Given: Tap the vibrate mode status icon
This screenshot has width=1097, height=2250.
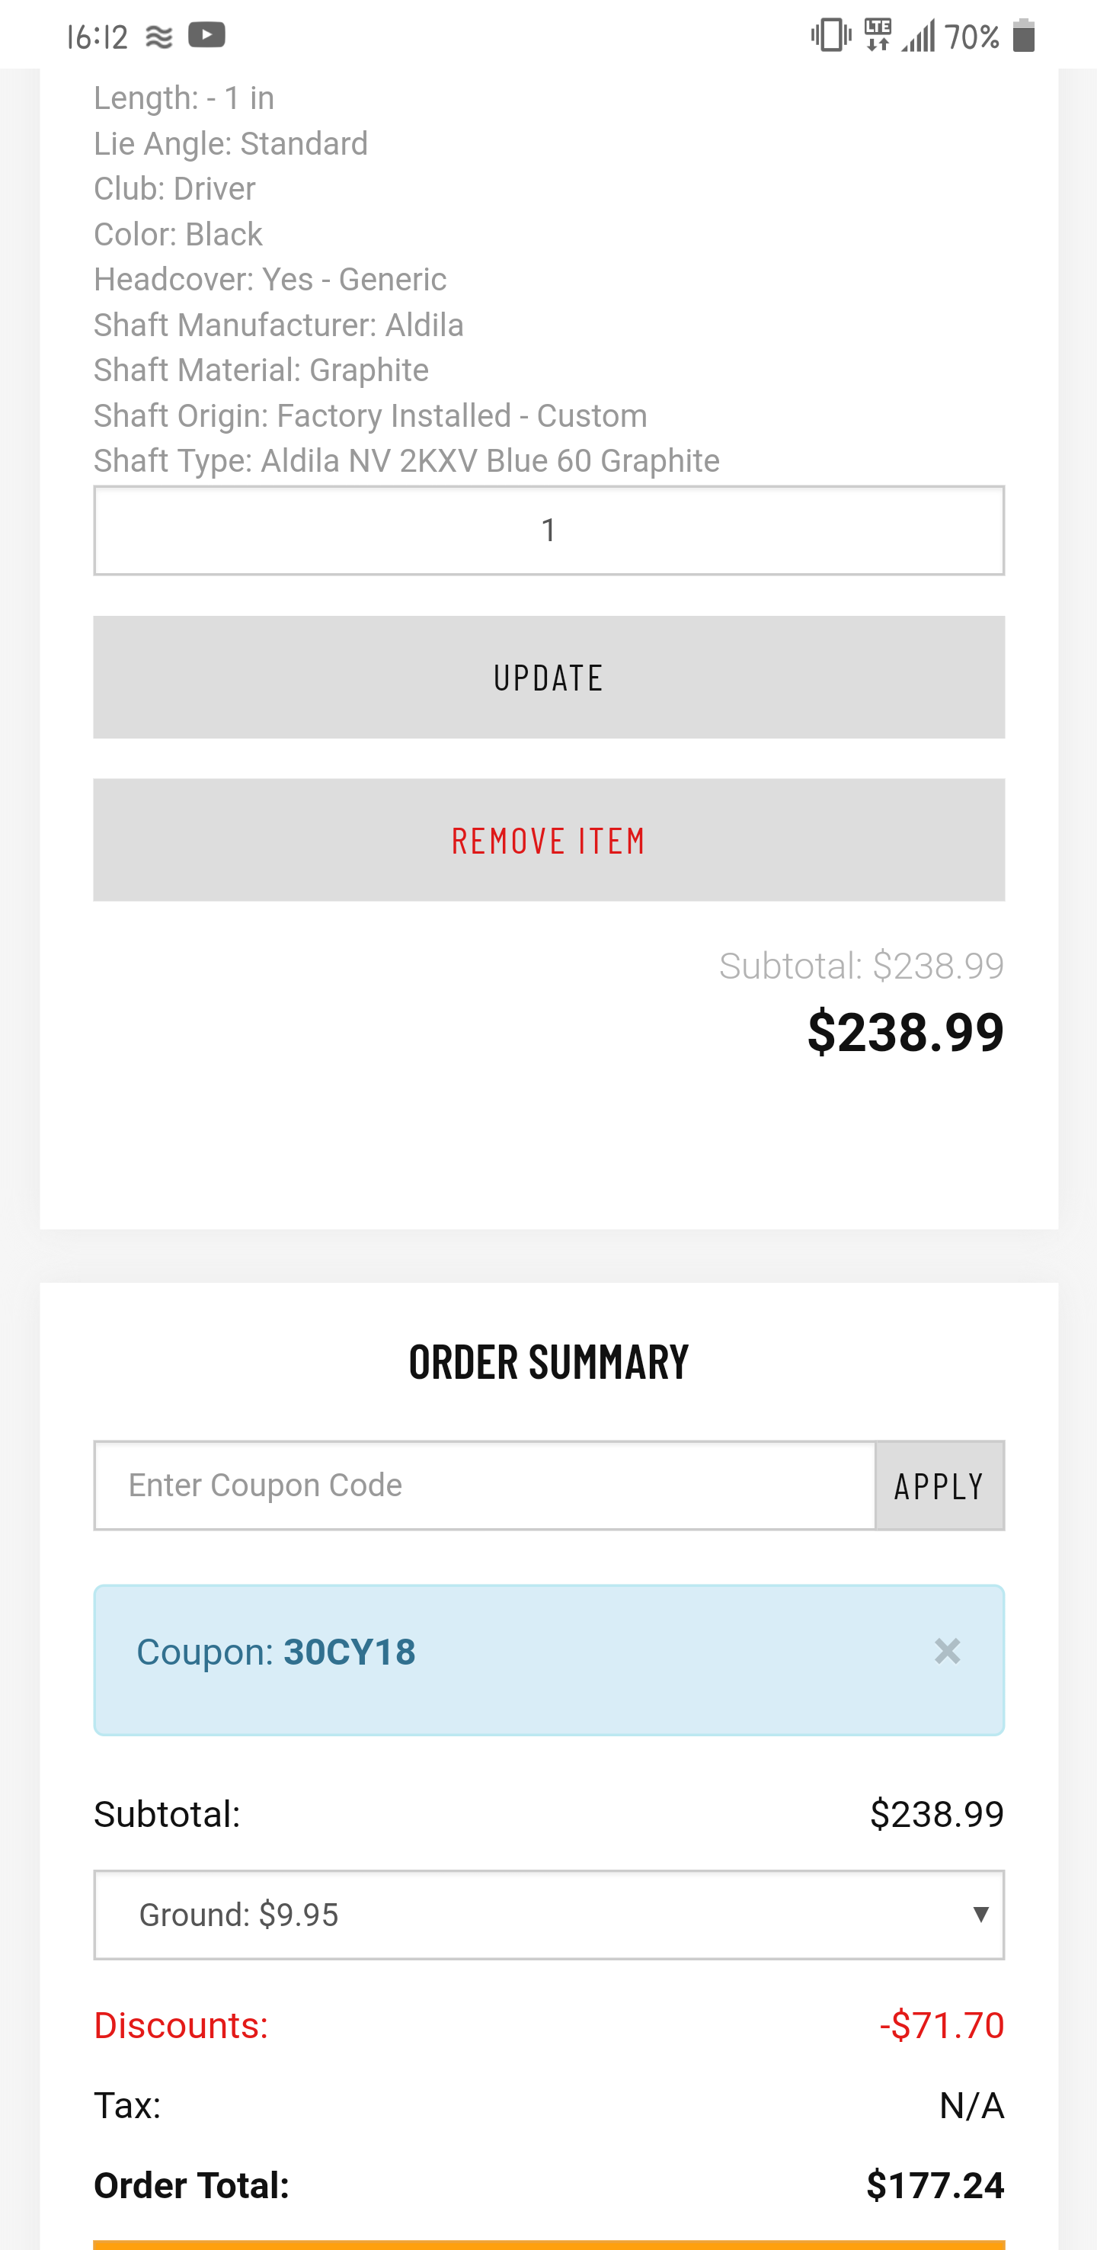Looking at the screenshot, I should point(830,36).
